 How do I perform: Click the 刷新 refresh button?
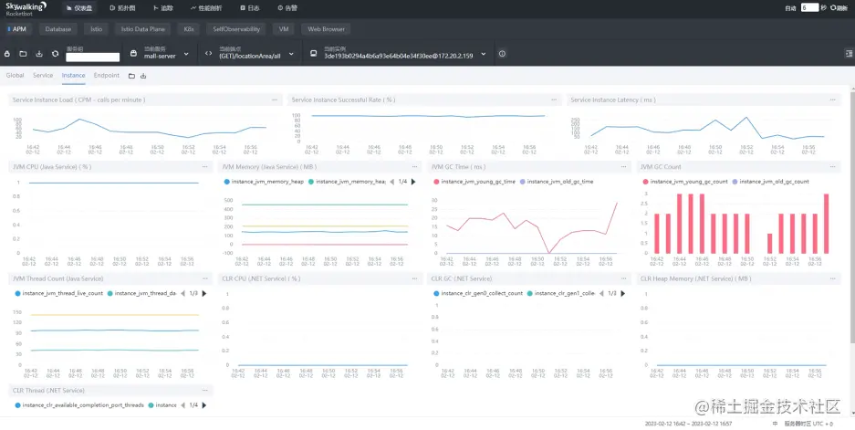(x=839, y=8)
